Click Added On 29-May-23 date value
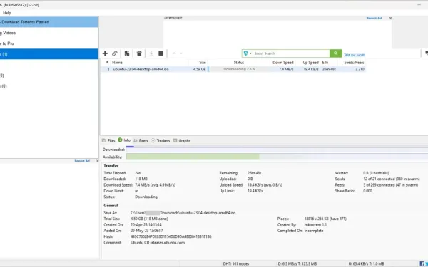This screenshot has width=428, height=267. point(146,231)
